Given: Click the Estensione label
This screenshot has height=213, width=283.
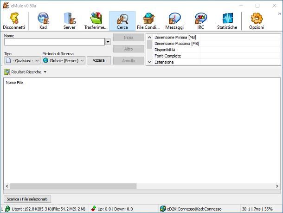Looking at the screenshot, I should tap(164, 62).
